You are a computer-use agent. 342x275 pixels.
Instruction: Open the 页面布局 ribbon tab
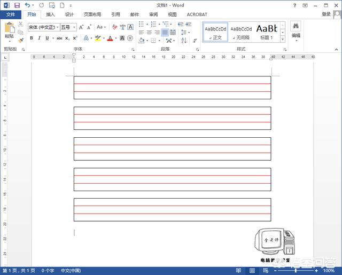pos(92,14)
